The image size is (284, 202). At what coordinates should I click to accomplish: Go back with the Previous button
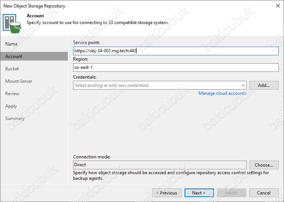coord(167,193)
